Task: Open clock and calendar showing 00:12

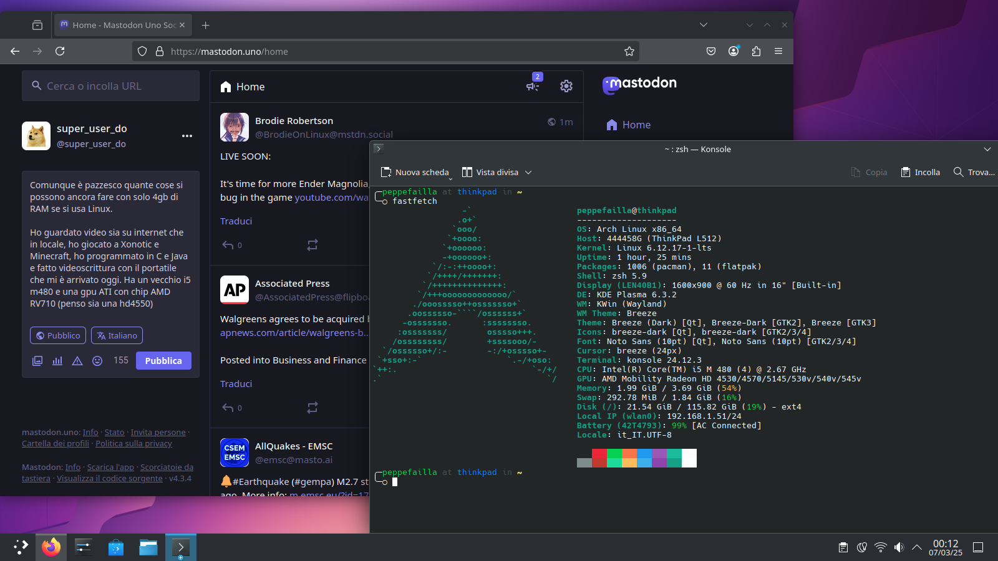Action: (x=946, y=547)
